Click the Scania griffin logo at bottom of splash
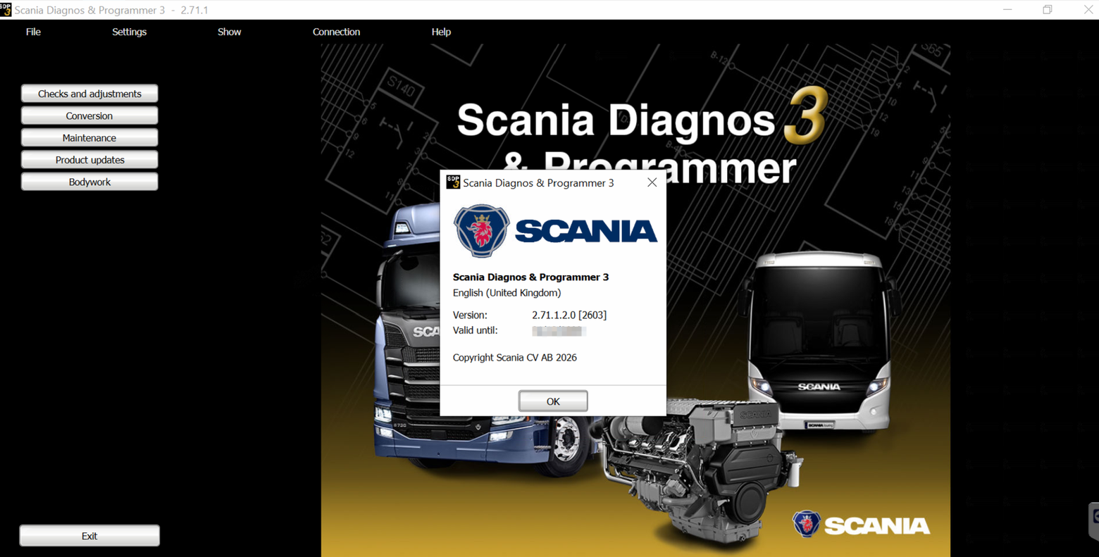This screenshot has height=557, width=1099. 807,524
